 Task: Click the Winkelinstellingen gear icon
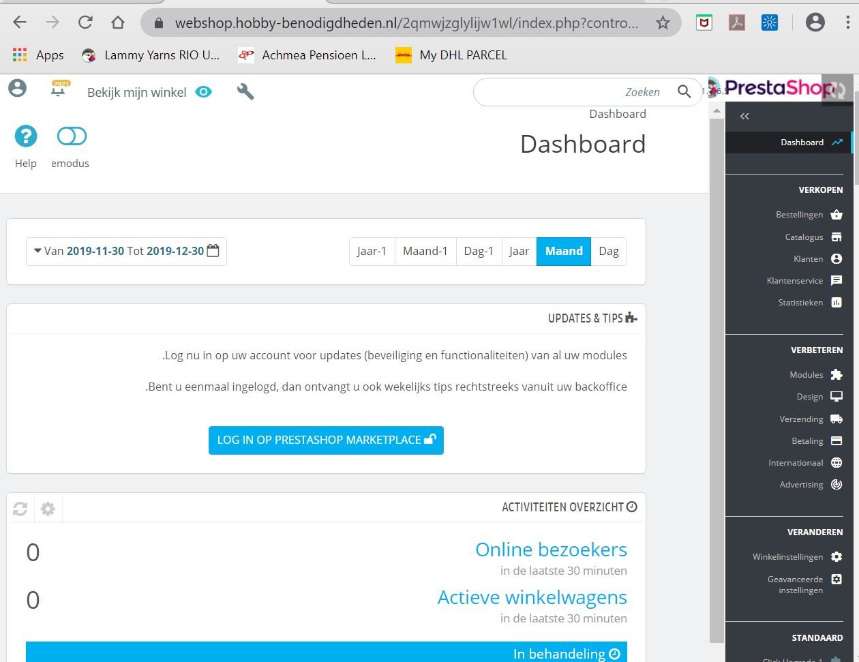837,557
